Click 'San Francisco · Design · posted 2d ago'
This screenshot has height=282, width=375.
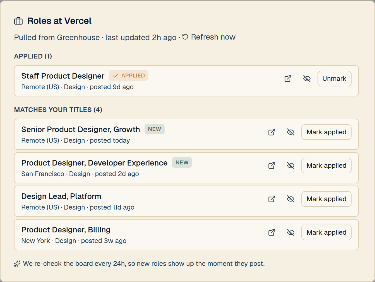pyautogui.click(x=80, y=174)
